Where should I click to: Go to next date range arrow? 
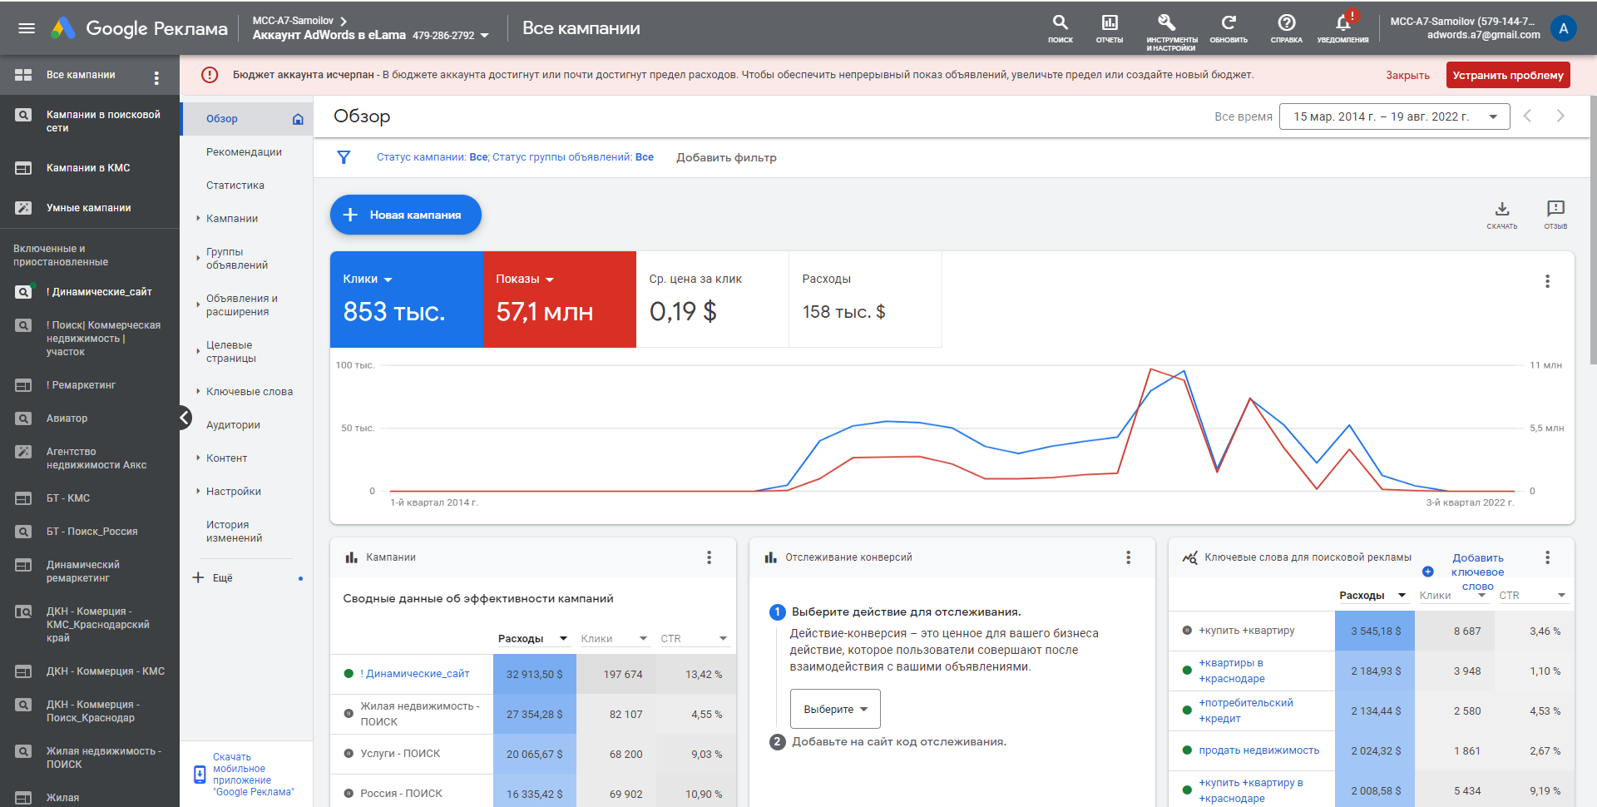[x=1560, y=116]
